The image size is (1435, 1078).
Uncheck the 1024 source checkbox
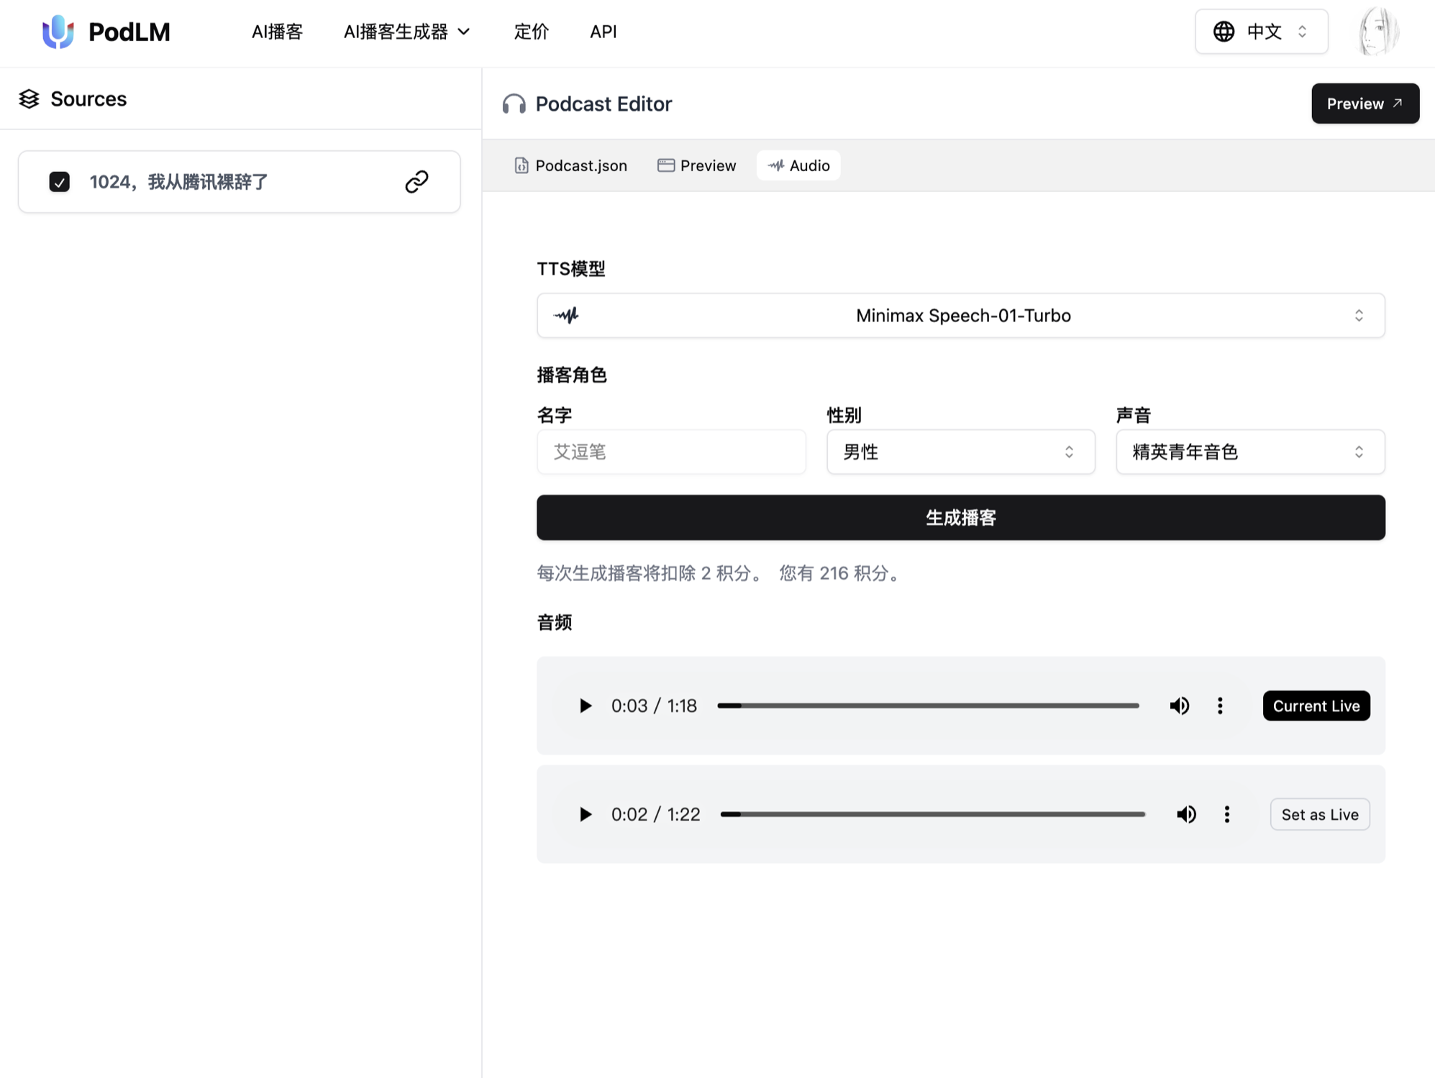[60, 182]
